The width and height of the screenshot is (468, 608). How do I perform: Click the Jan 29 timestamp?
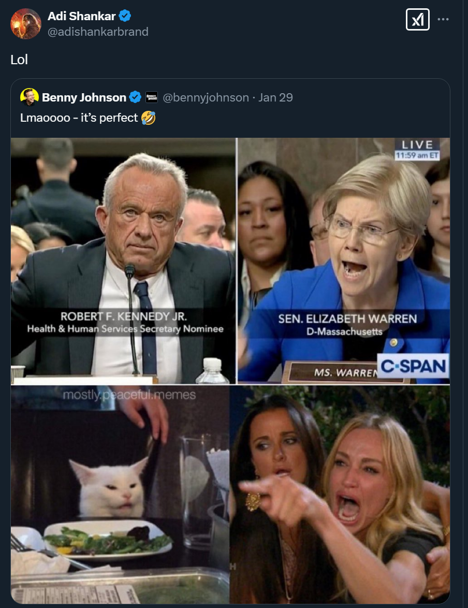point(276,97)
